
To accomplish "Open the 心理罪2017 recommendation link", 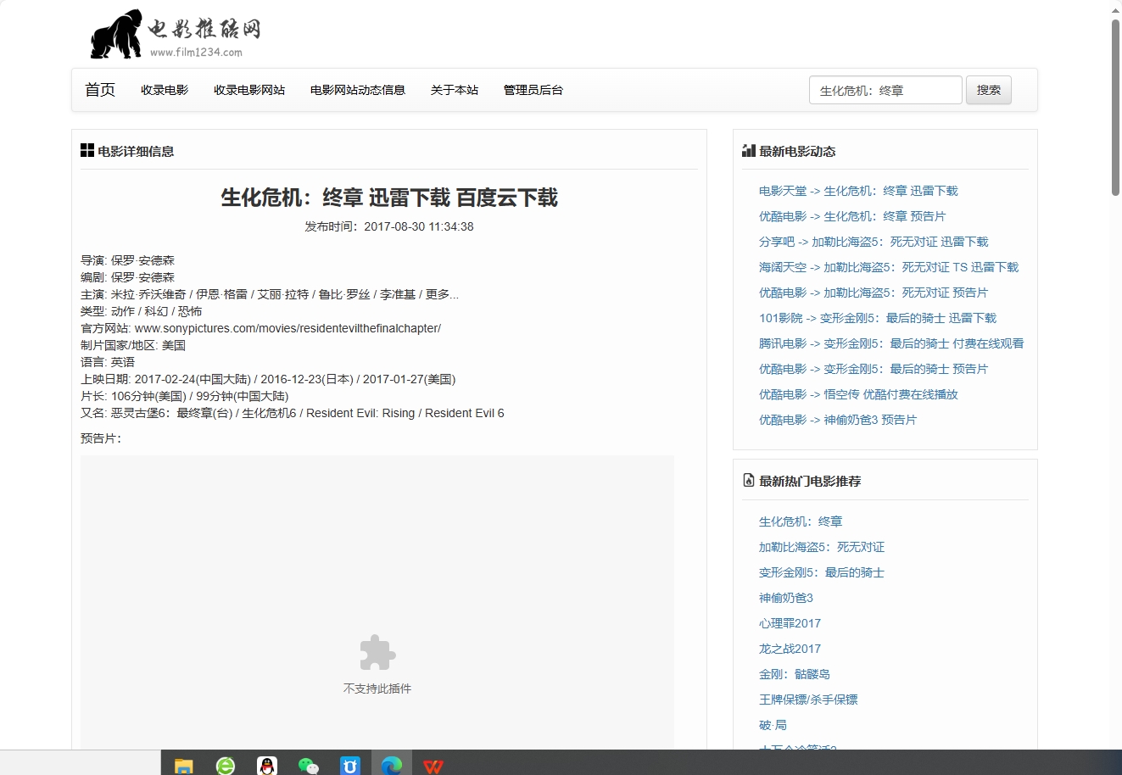I will click(790, 623).
